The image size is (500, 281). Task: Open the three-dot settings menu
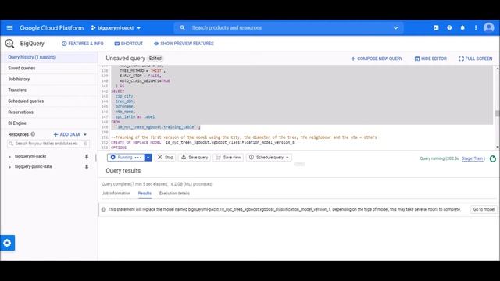point(476,28)
